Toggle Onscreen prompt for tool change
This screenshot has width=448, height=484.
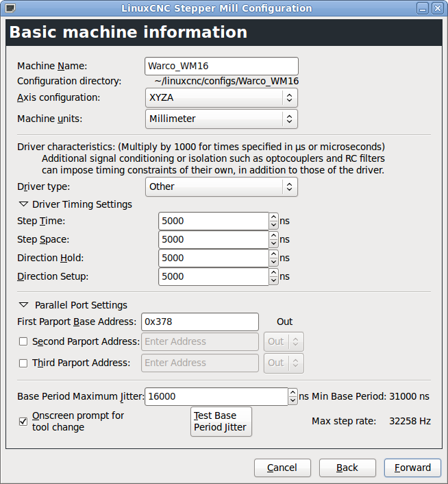coord(23,421)
